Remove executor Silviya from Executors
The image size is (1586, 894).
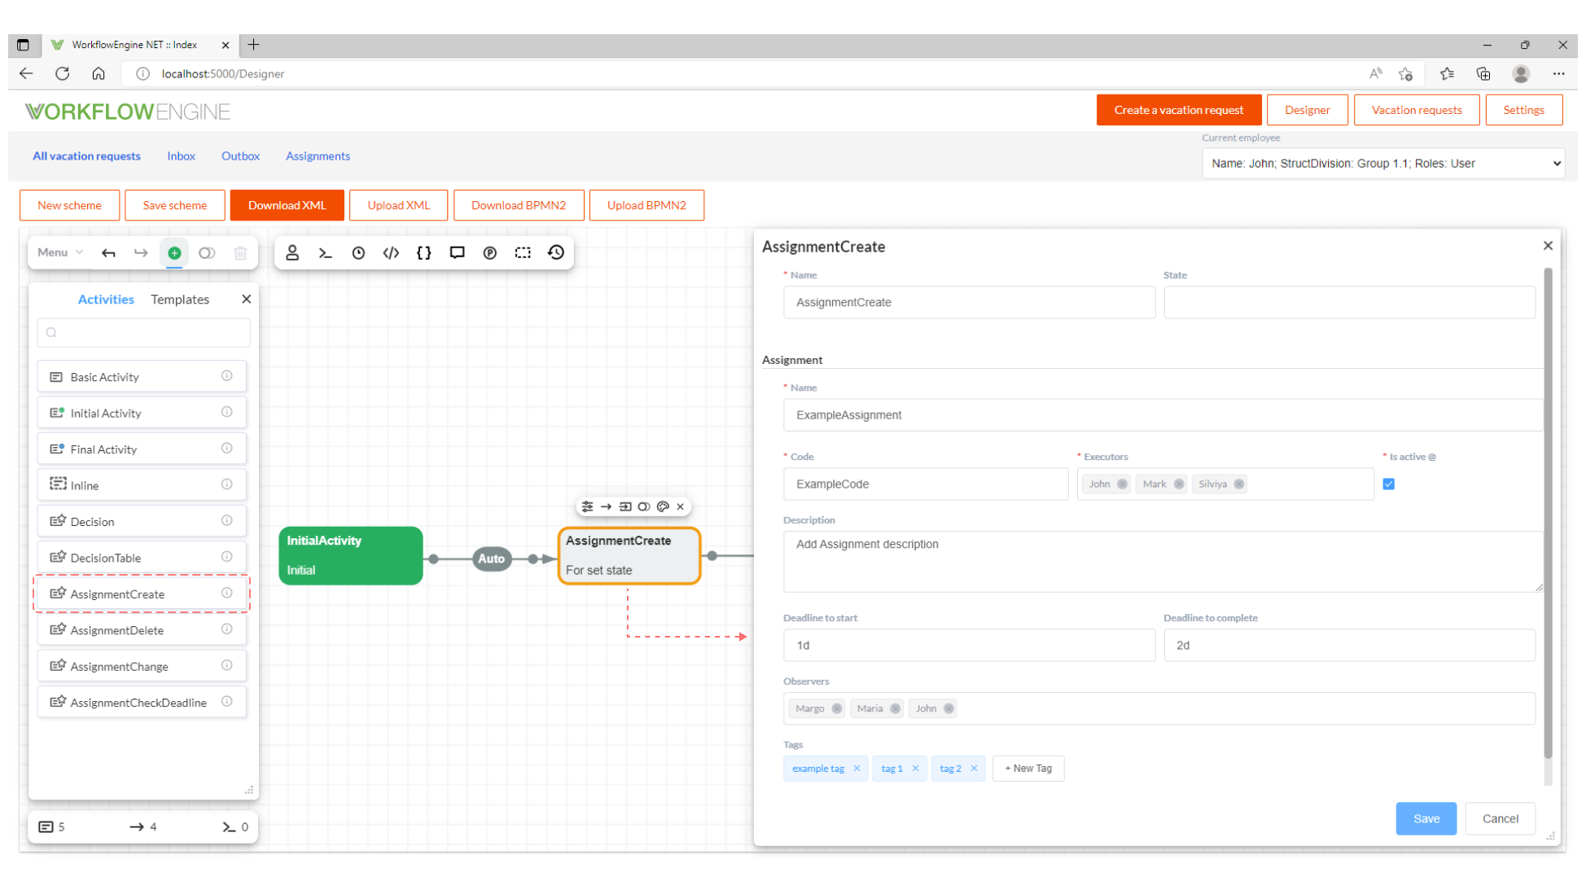[1239, 484]
